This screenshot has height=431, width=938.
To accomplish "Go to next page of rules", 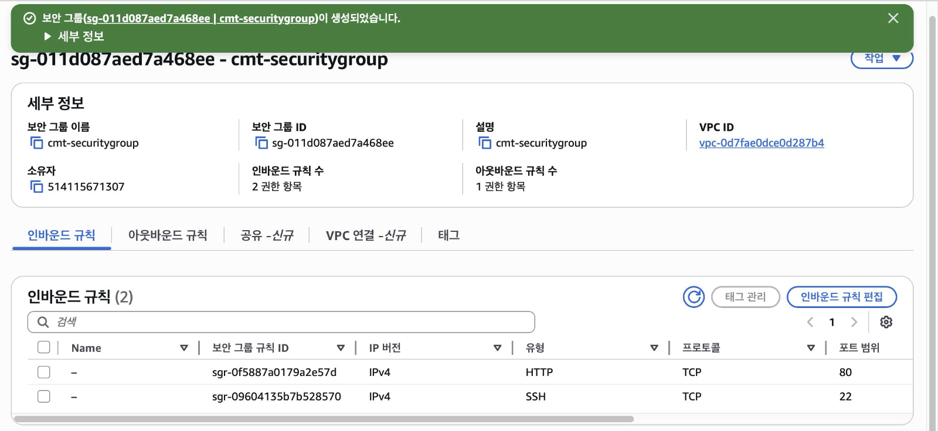I will pyautogui.click(x=854, y=322).
